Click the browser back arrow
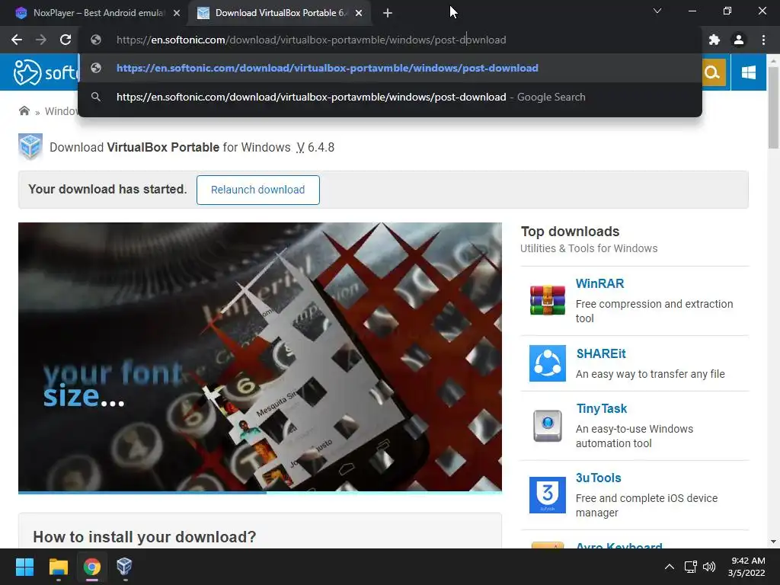The image size is (780, 585). [x=17, y=40]
